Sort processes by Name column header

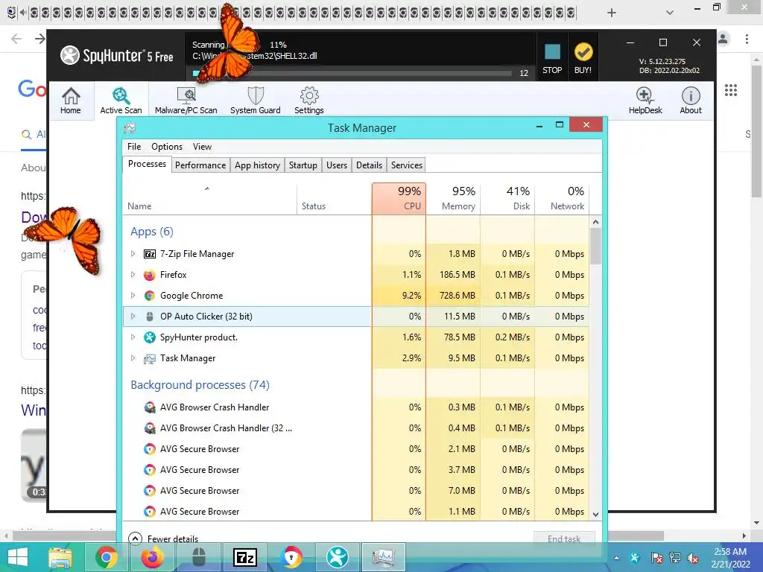[x=209, y=198]
